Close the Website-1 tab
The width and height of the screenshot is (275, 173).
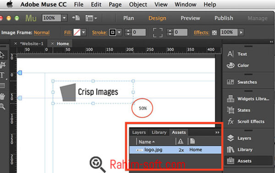[16, 44]
